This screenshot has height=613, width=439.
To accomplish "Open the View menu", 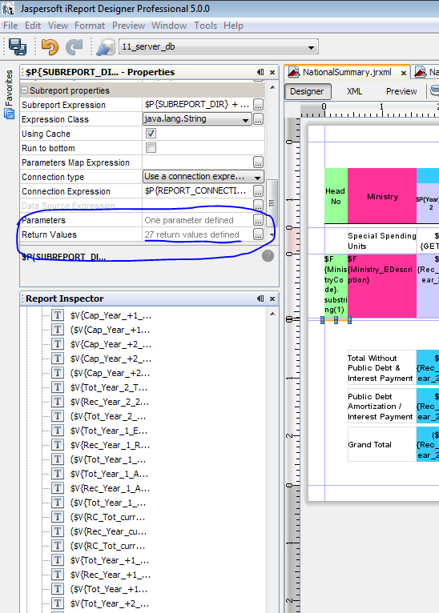I will coord(58,26).
